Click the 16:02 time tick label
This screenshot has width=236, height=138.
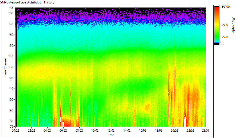tap(143, 131)
